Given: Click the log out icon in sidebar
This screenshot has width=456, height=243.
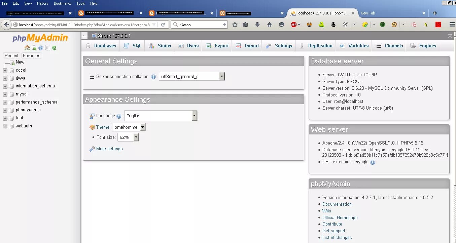Looking at the screenshot, I should pyautogui.click(x=34, y=48).
